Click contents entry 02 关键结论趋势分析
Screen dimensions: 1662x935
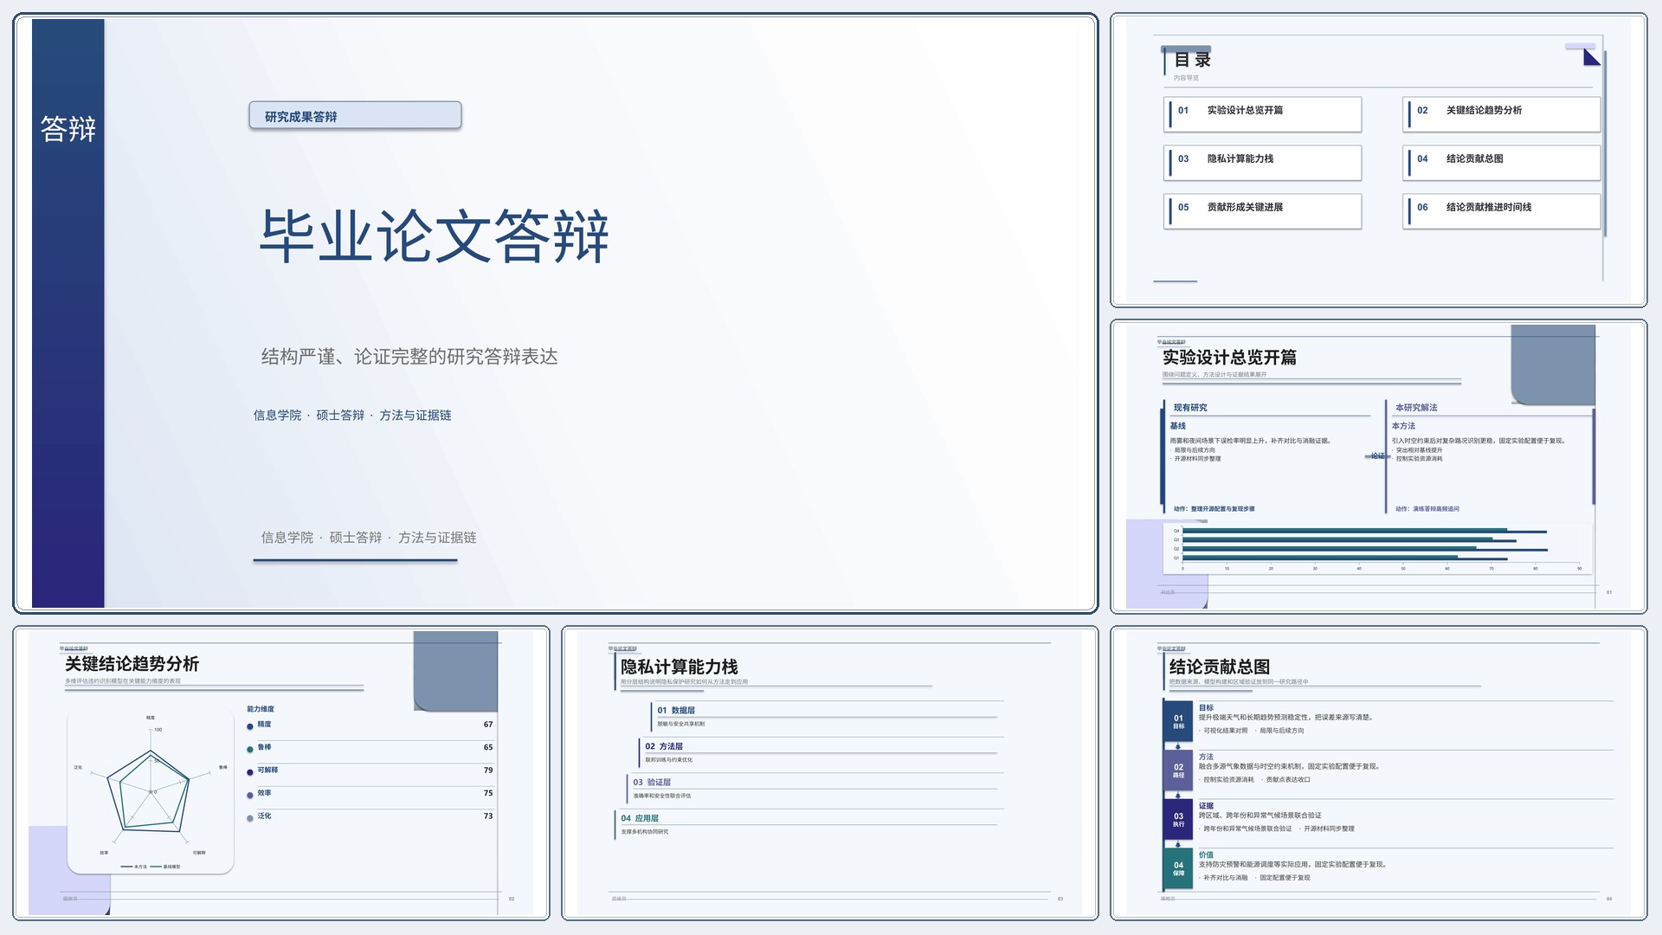pyautogui.click(x=1502, y=114)
